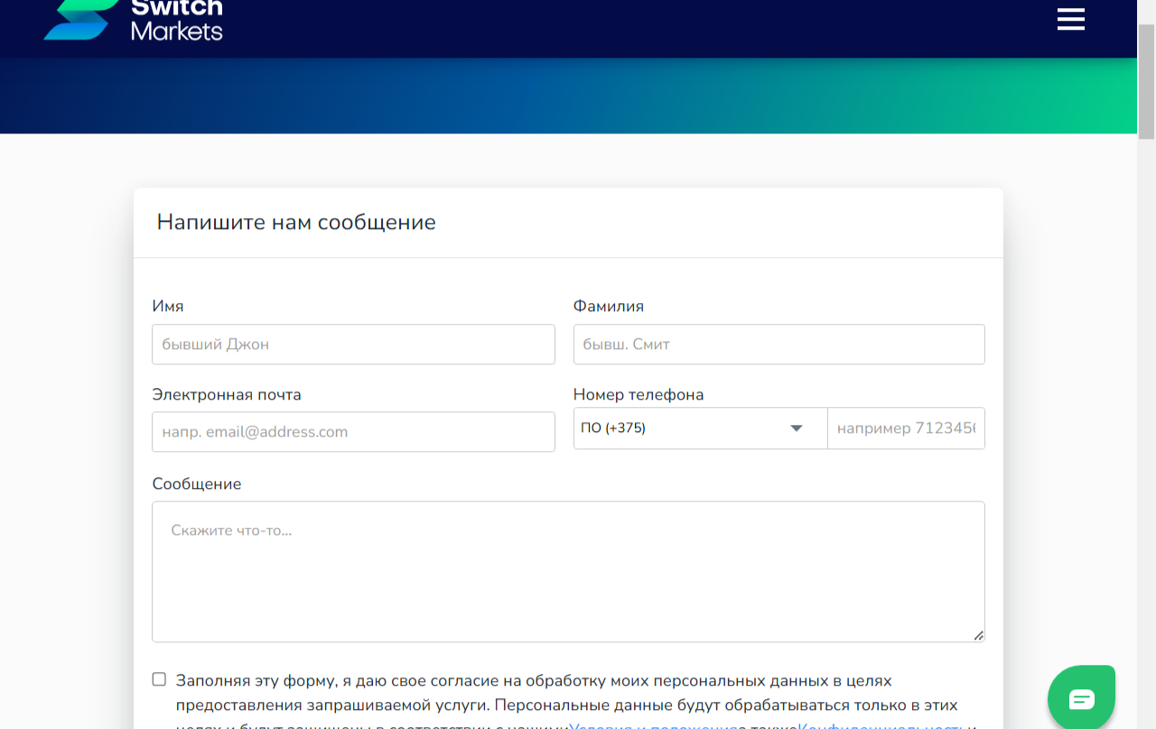Open the green live chat widget
Viewport: 1156px width, 729px height.
coord(1081,698)
